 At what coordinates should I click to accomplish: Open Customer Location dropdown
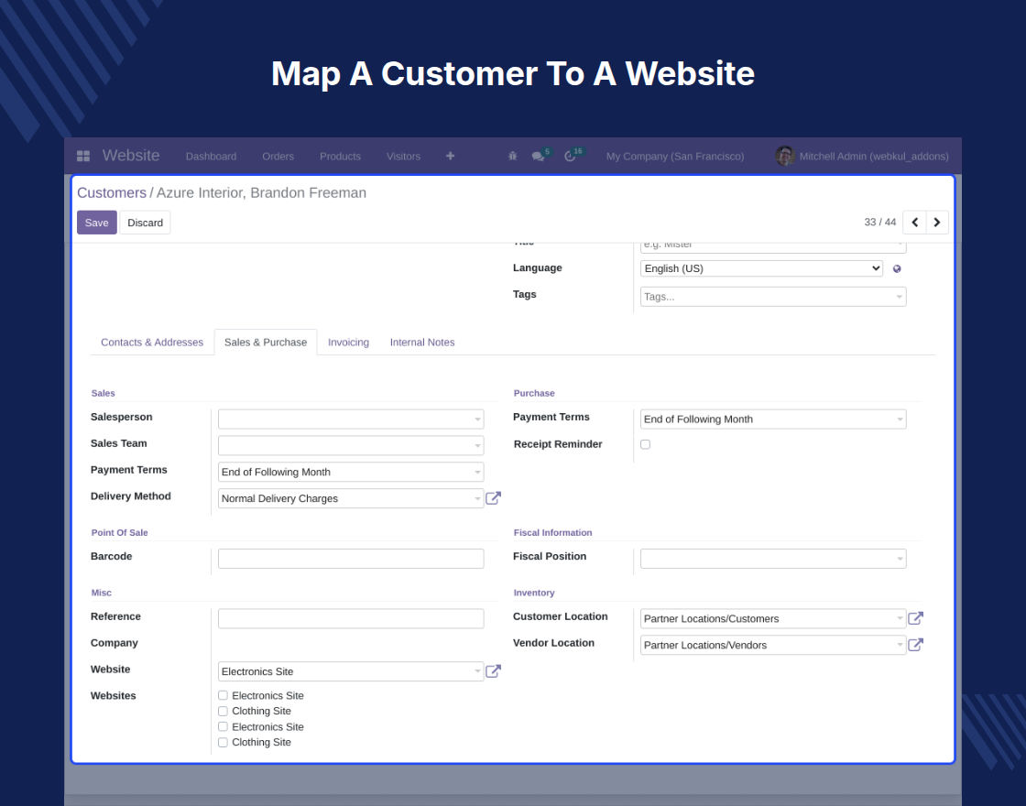pyautogui.click(x=773, y=618)
